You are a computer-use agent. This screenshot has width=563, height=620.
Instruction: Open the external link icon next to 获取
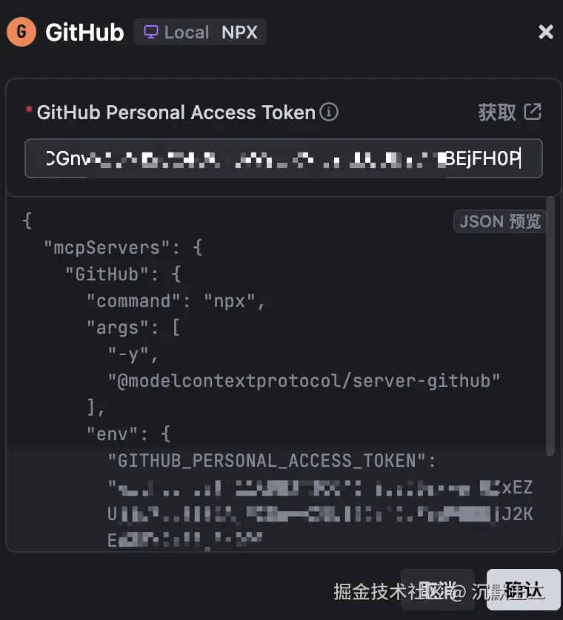533,112
